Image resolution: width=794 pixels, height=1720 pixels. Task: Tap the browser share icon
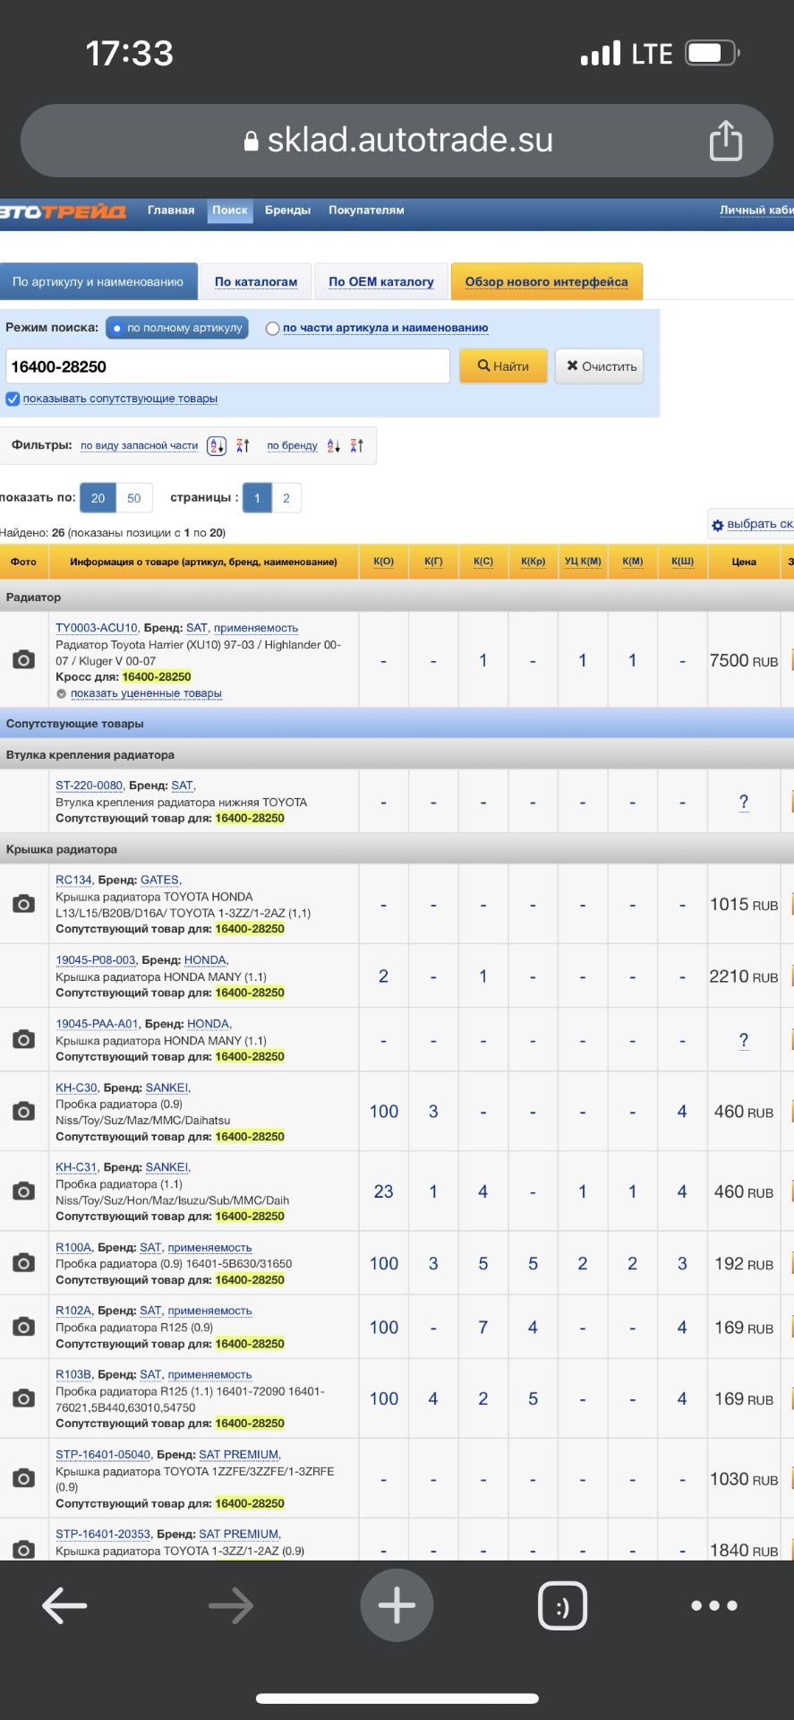pyautogui.click(x=725, y=141)
